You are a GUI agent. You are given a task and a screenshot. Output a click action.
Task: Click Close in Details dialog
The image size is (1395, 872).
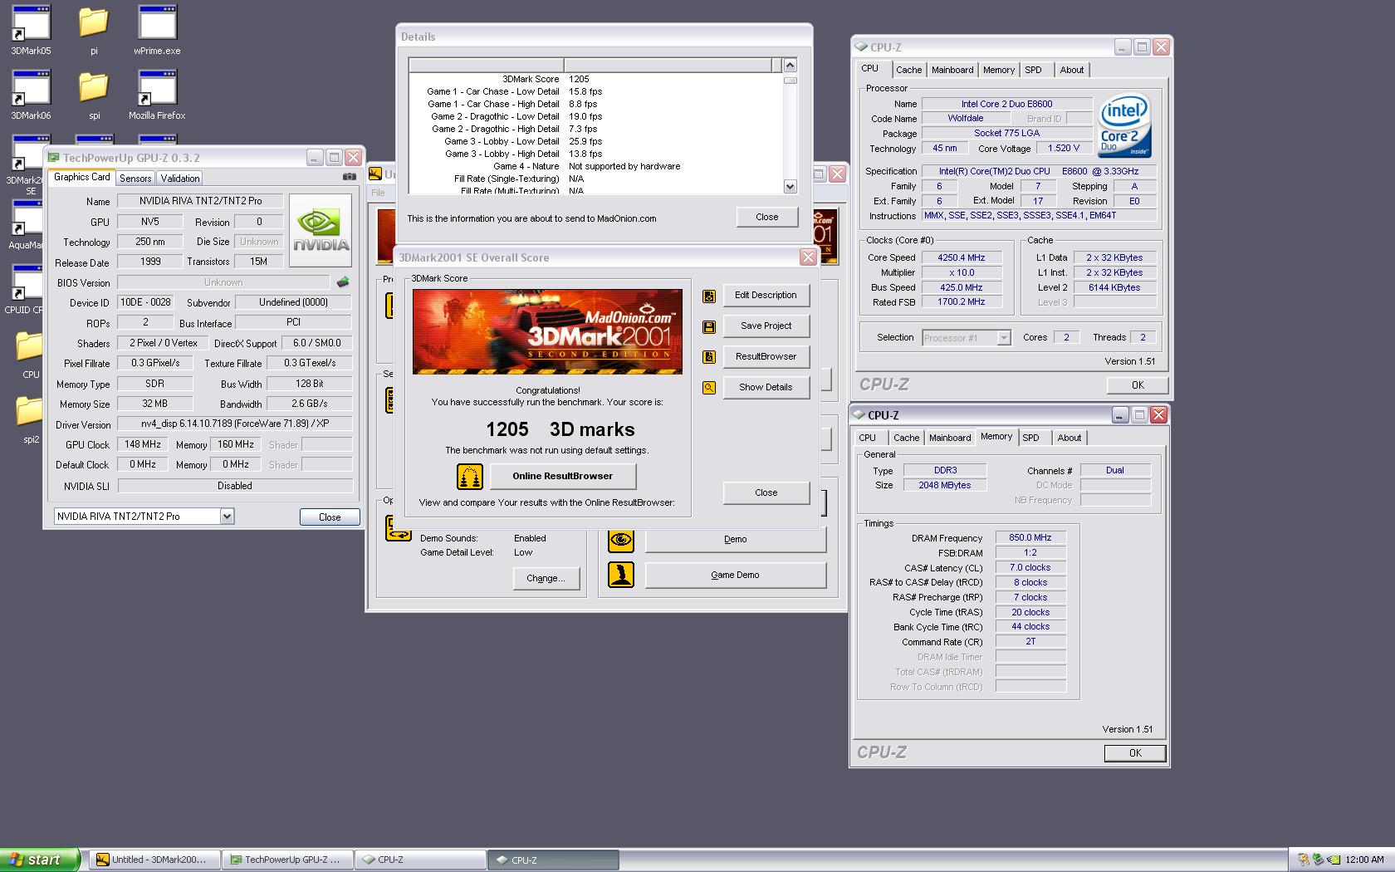coord(767,217)
